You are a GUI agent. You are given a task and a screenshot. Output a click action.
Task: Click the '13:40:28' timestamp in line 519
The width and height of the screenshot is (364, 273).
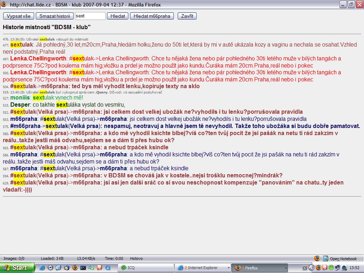pos(17,92)
